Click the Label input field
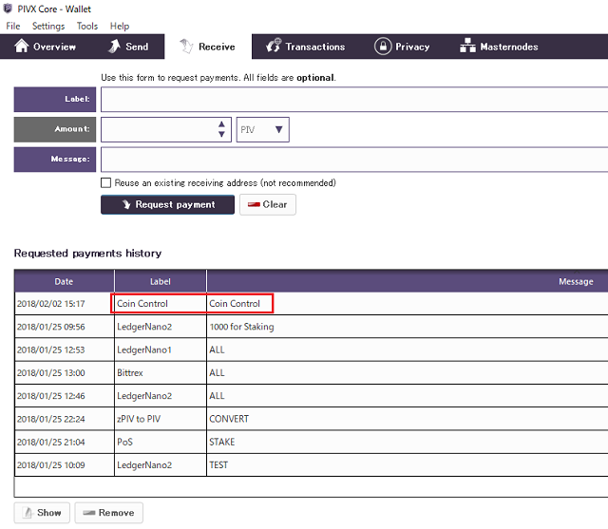The height and width of the screenshot is (529, 608). (x=353, y=99)
